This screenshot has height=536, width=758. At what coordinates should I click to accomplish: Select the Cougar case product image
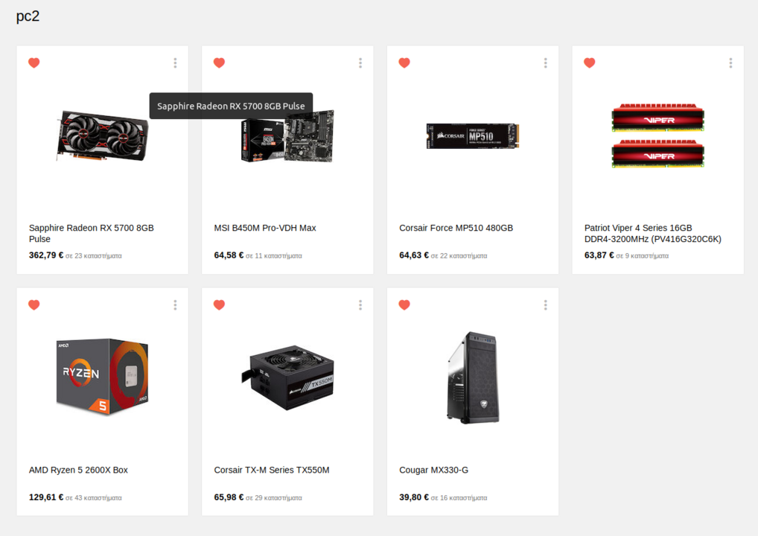point(473,377)
